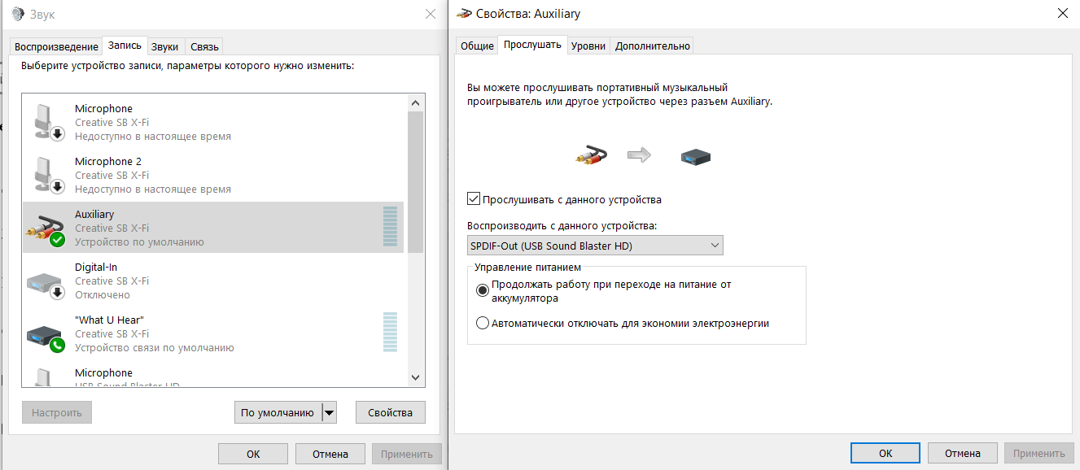Select the Auxiliary RCA cable icon in the list
This screenshot has height=470, width=1080.
[46, 228]
